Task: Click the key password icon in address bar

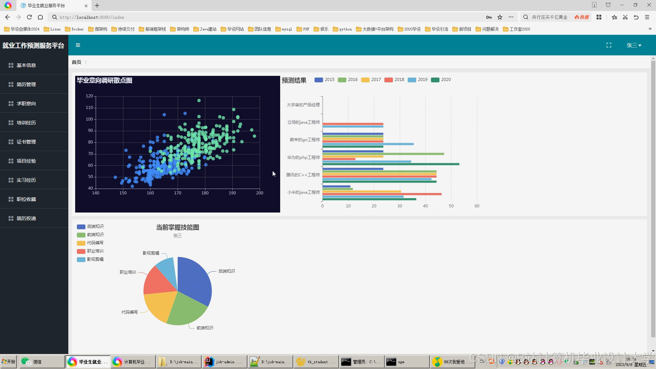Action: point(489,17)
